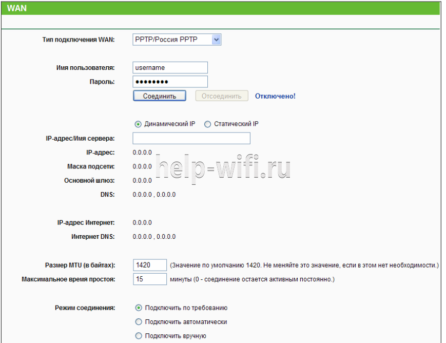
Task: Select the Динамический IP radio button
Action: [x=138, y=124]
